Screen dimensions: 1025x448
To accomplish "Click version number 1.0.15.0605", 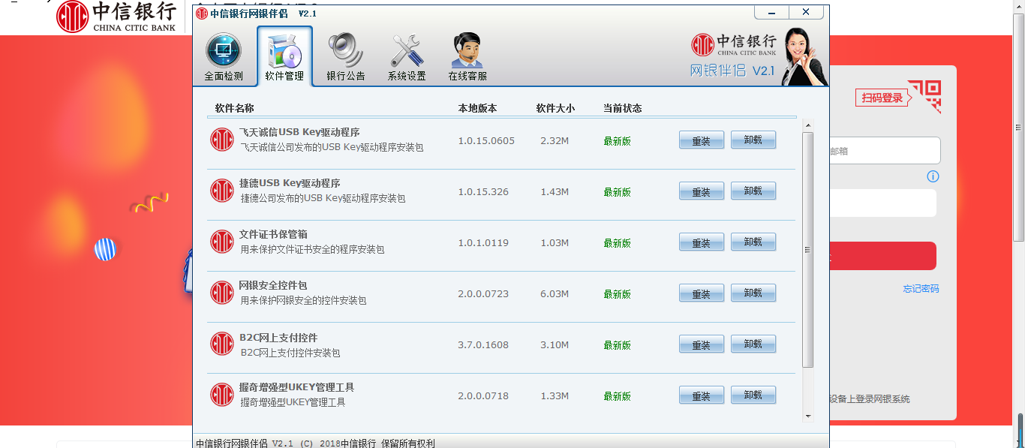I will point(486,141).
